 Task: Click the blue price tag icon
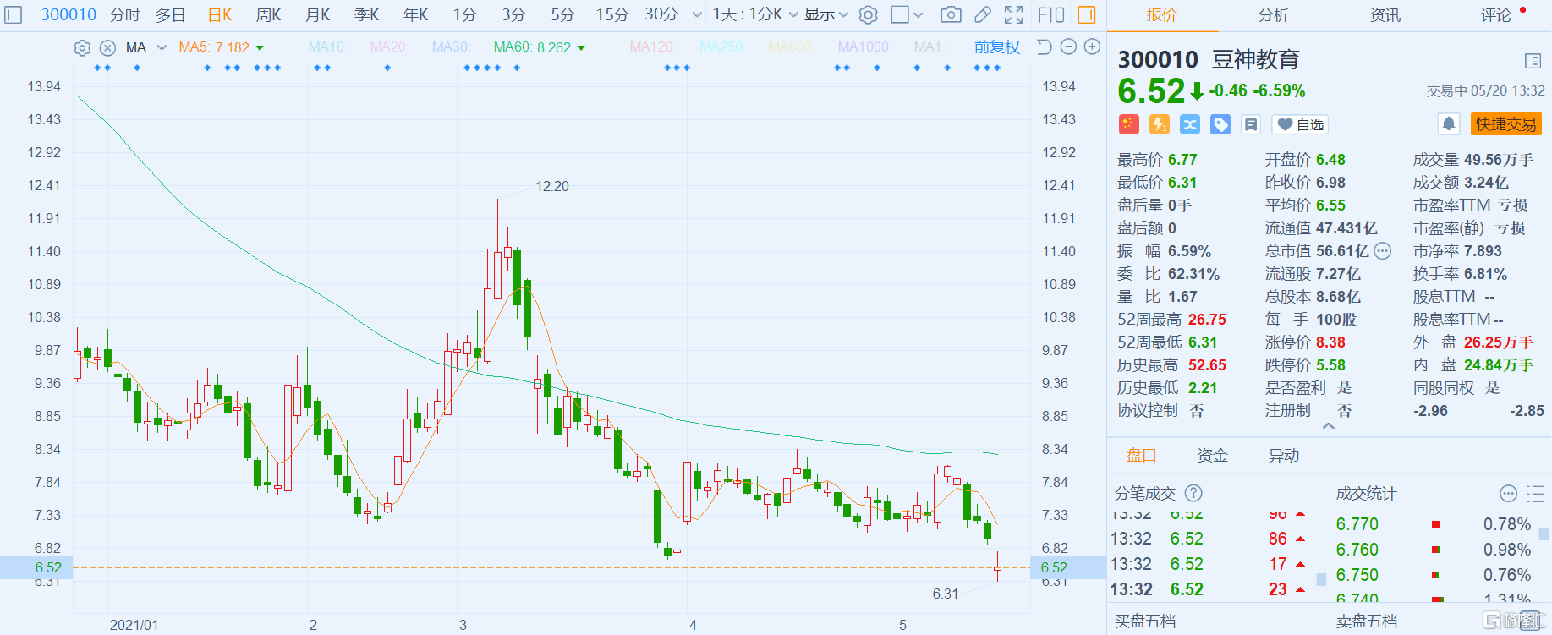point(1220,124)
